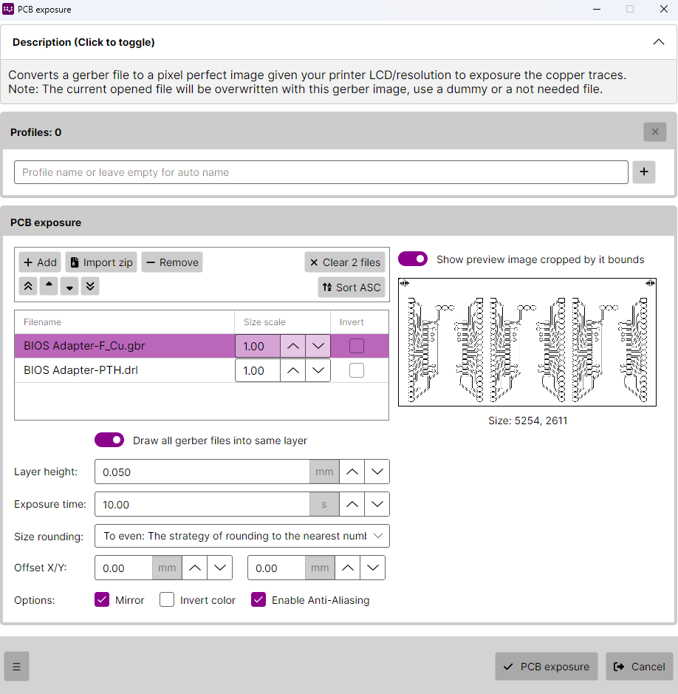Image resolution: width=678 pixels, height=694 pixels.
Task: Increase the Exposure time value
Action: [x=352, y=504]
